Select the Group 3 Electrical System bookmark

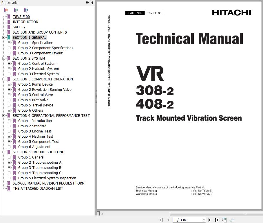click(x=39, y=74)
